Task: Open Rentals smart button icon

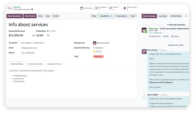Action: 110,8
